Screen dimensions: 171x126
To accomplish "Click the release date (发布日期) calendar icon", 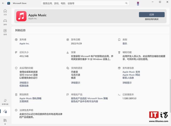I will coord(68,40).
